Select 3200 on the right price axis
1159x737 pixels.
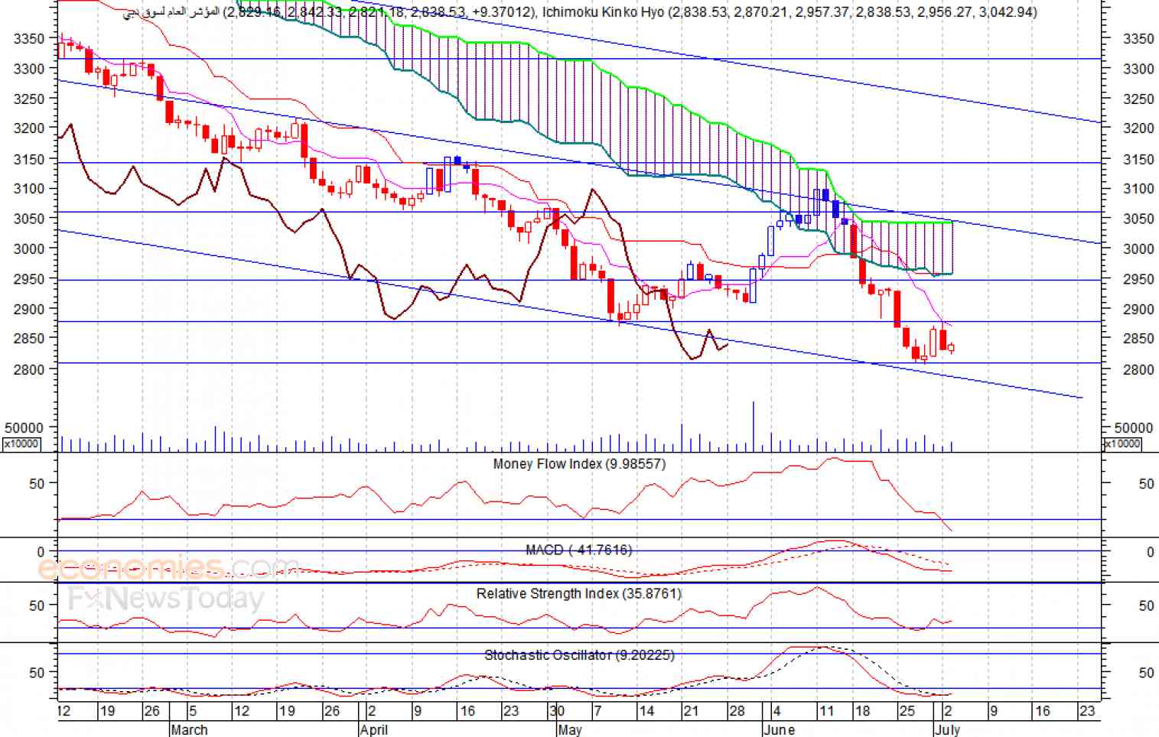(1138, 128)
